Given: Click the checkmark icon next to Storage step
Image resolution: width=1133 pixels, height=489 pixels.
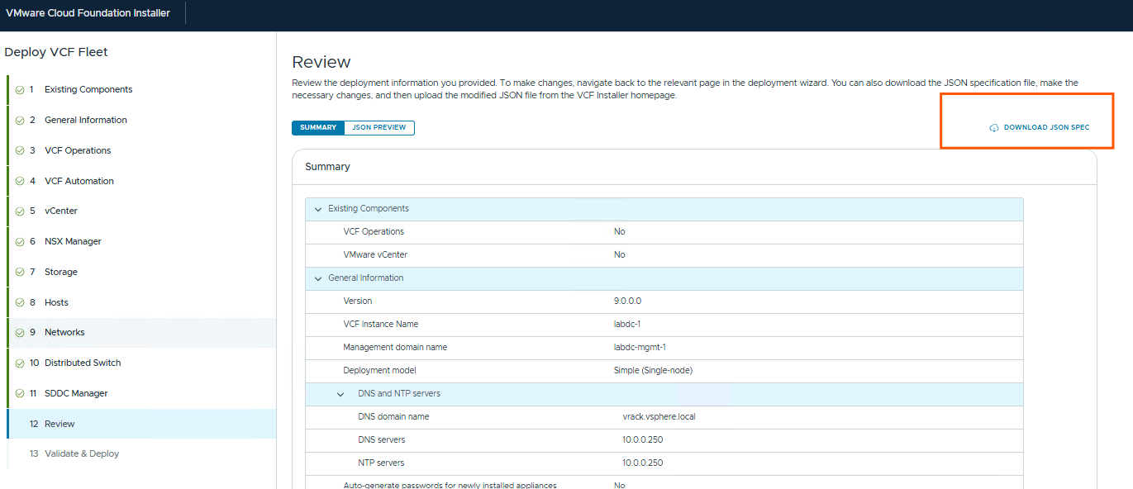Looking at the screenshot, I should [x=20, y=272].
